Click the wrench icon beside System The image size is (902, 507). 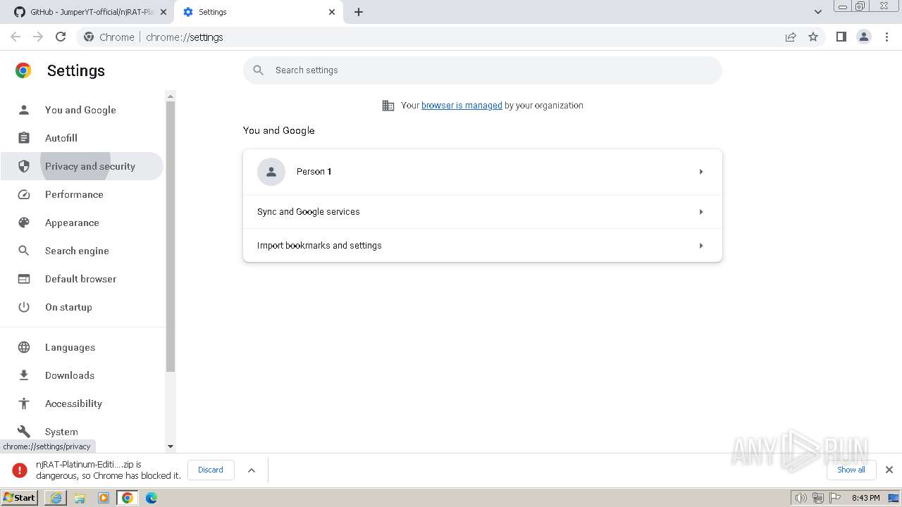coord(24,432)
